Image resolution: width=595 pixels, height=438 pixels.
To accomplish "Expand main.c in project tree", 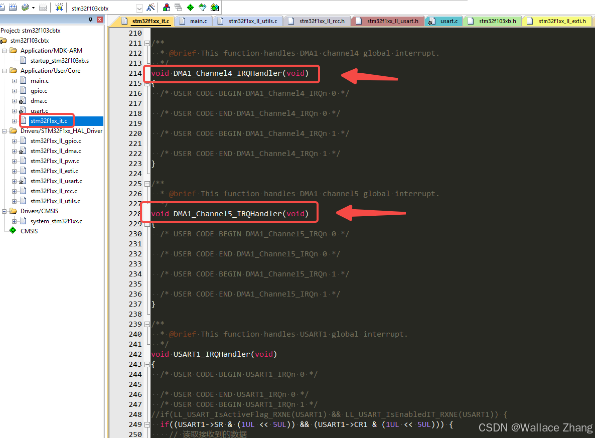I will 14,81.
